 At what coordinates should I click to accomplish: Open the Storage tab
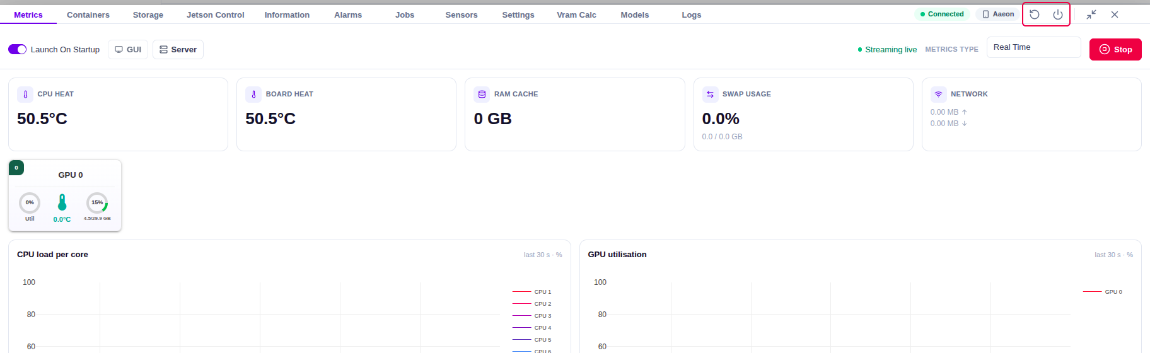pyautogui.click(x=148, y=14)
